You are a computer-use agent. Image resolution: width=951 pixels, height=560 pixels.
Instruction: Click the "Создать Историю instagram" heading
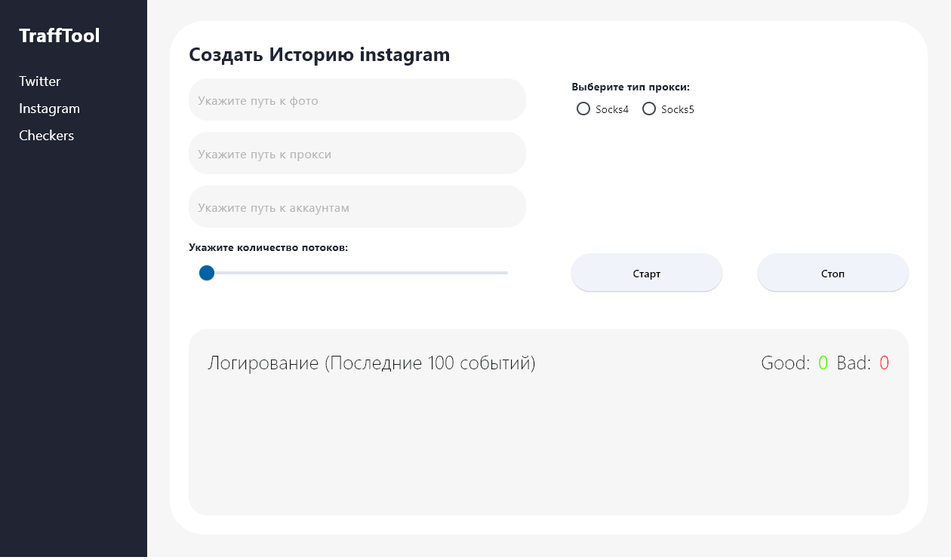[319, 54]
